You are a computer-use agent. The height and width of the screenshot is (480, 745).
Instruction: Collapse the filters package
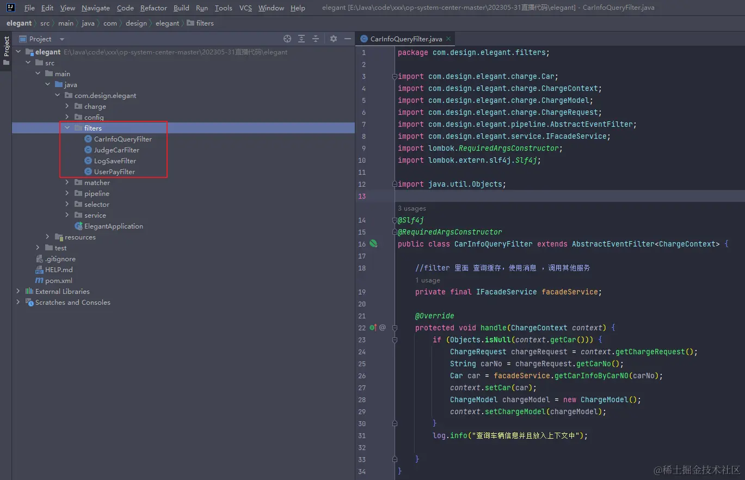pyautogui.click(x=67, y=128)
